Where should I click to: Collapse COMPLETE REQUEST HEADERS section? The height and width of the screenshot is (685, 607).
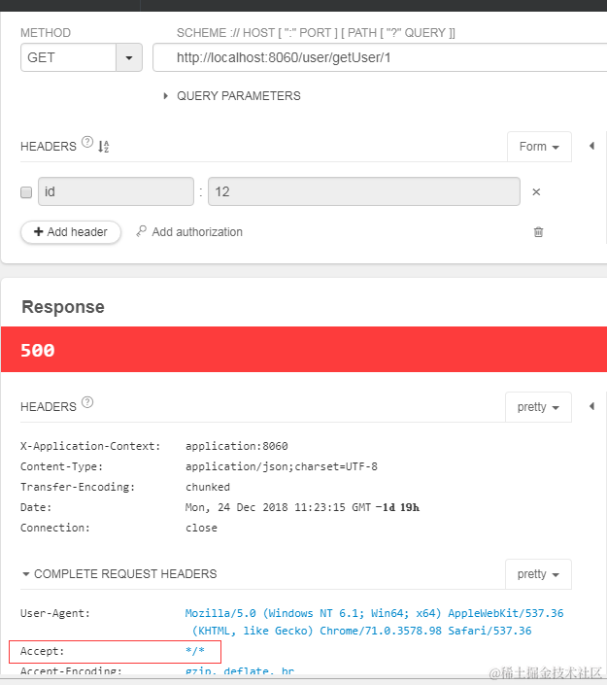pyautogui.click(x=119, y=574)
